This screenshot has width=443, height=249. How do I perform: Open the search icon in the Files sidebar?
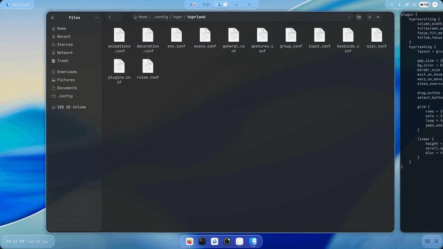tap(52, 18)
